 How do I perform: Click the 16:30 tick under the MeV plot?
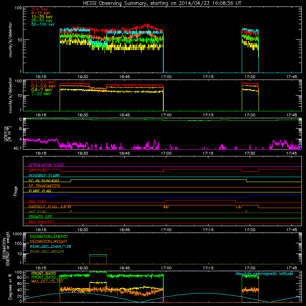[83, 115]
